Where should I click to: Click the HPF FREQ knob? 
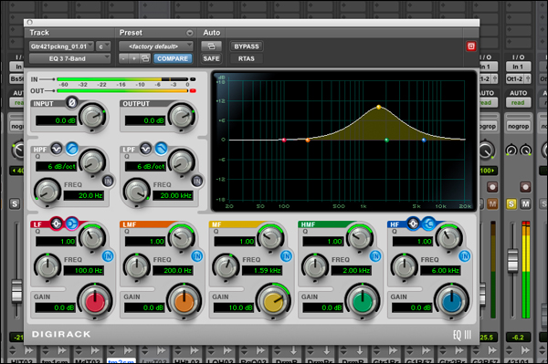point(47,192)
